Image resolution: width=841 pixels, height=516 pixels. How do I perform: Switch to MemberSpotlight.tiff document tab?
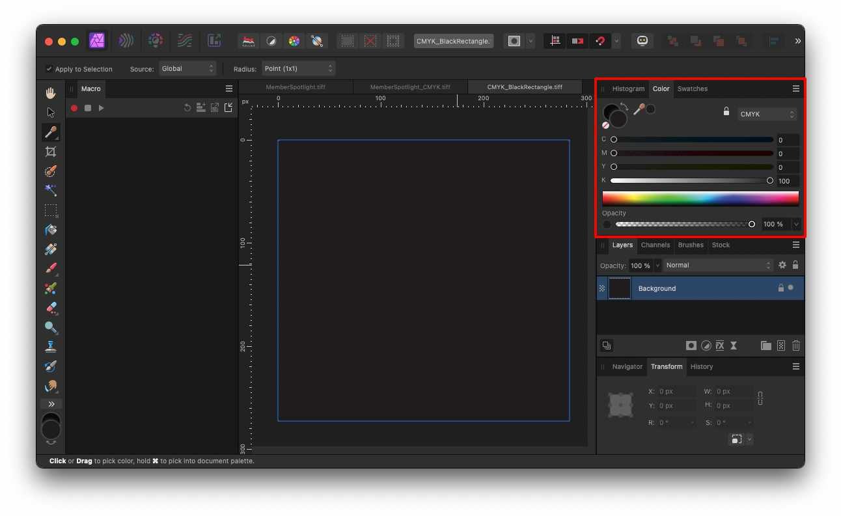tap(296, 87)
